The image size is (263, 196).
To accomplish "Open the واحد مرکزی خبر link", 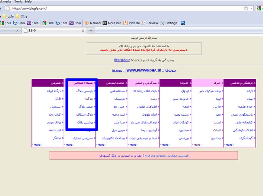I will click(x=210, y=91).
